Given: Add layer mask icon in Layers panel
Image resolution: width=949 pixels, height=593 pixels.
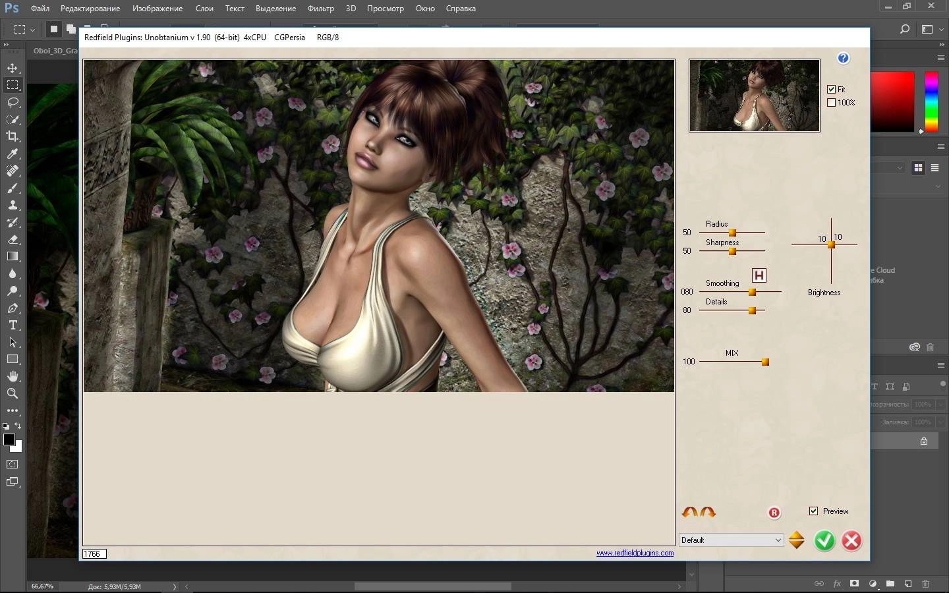Looking at the screenshot, I should click(x=854, y=584).
